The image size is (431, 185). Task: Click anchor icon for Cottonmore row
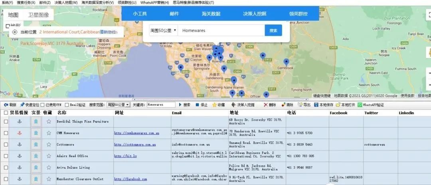(x=19, y=144)
